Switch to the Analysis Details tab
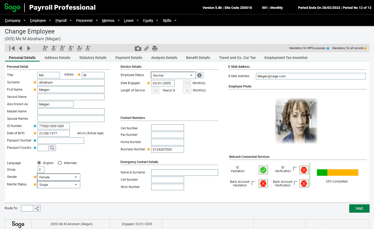Screen dimensions: 374x229 point(164,58)
